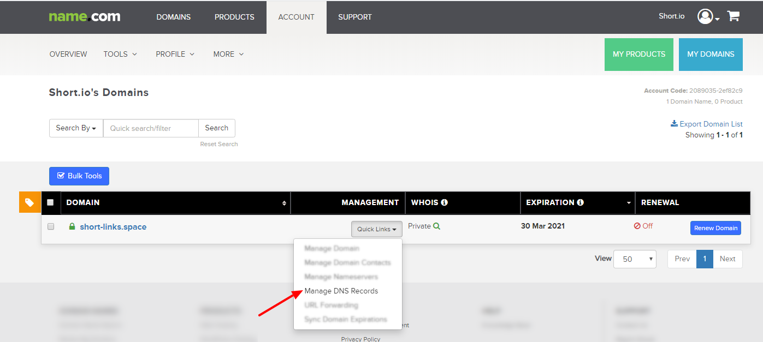Click the Renew Domain button
This screenshot has height=342, width=763.
click(x=715, y=228)
